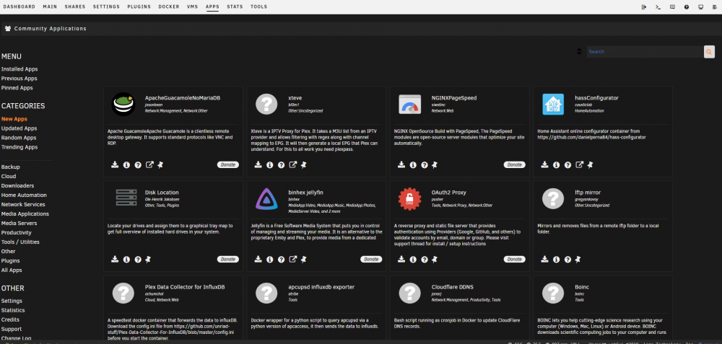Select the Trending Apps category
Screen dimensions: 722x344
tap(19, 147)
